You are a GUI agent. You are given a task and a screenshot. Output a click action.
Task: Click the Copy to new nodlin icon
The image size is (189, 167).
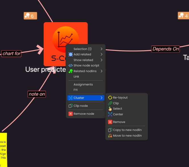click(110, 130)
